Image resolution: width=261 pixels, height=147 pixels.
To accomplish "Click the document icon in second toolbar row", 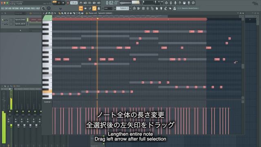I will click(157, 8).
